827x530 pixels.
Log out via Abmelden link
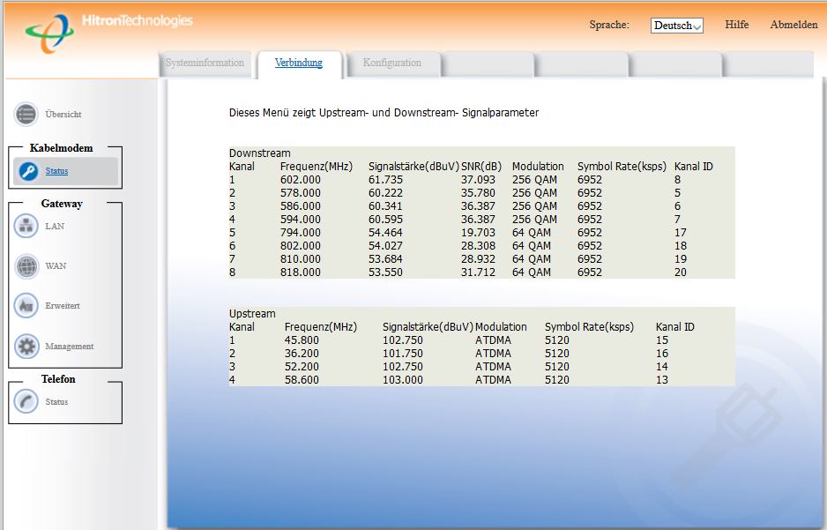[793, 25]
